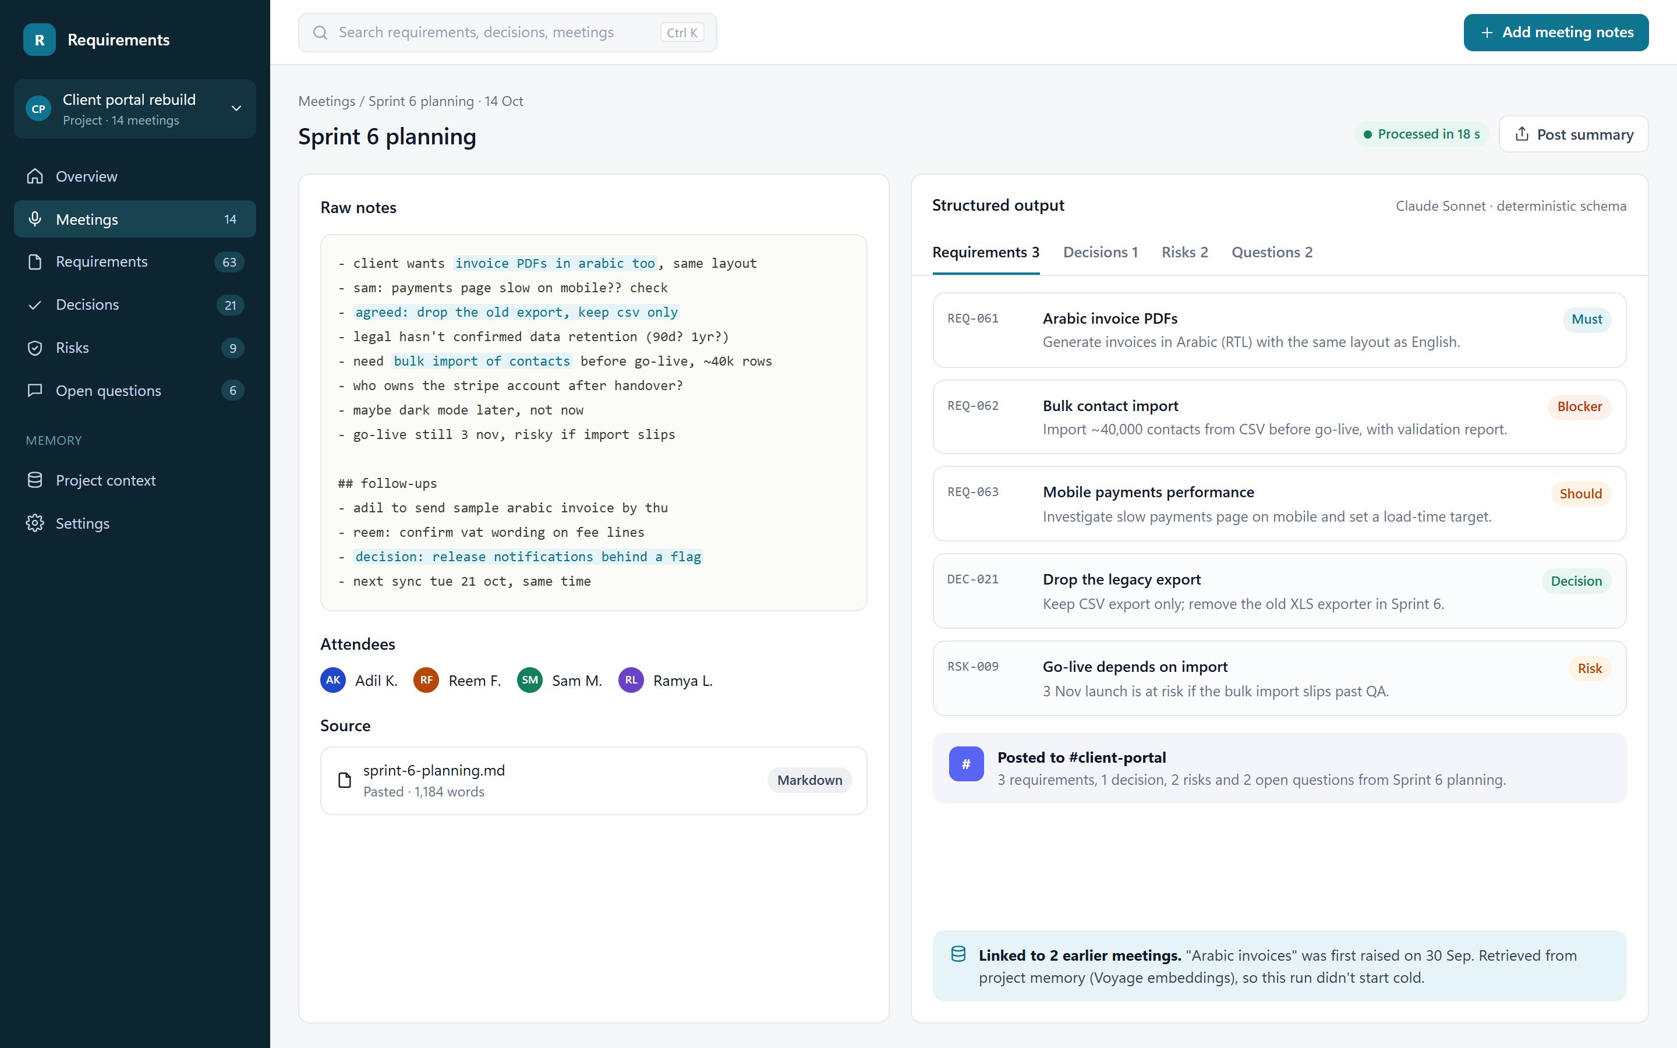Click the Project context database icon
Image resolution: width=1677 pixels, height=1048 pixels.
pos(35,480)
